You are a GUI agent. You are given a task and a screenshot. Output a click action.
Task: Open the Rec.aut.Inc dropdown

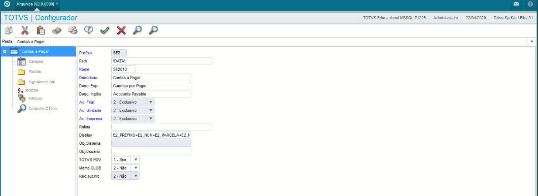pos(136,176)
